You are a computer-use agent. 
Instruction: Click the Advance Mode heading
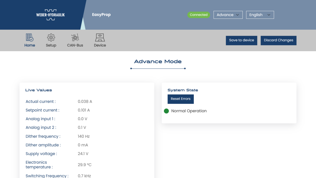point(158,61)
